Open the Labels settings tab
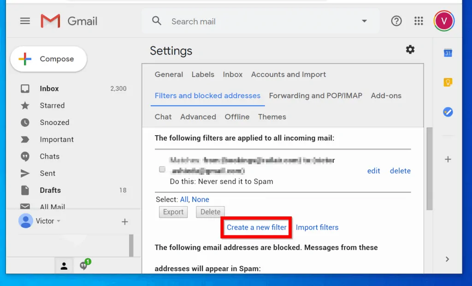The height and width of the screenshot is (286, 472). coord(203,74)
